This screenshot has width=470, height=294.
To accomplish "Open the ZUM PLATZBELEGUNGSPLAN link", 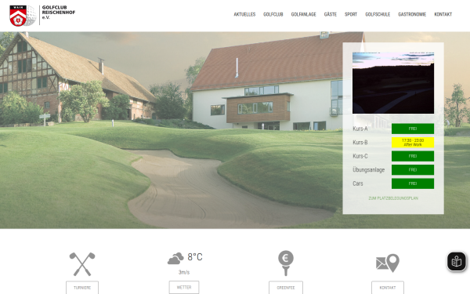I will [x=393, y=198].
